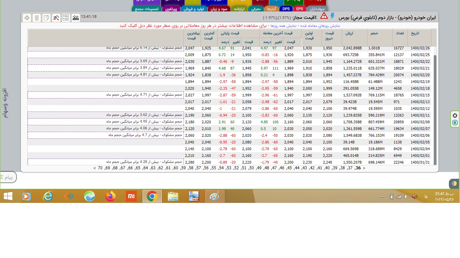This screenshot has width=460, height=258.
Task: Click the next page arrow after 70
Action: pos(95,168)
